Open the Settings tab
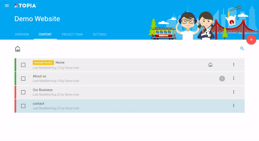The width and height of the screenshot is (259, 141). pyautogui.click(x=100, y=35)
